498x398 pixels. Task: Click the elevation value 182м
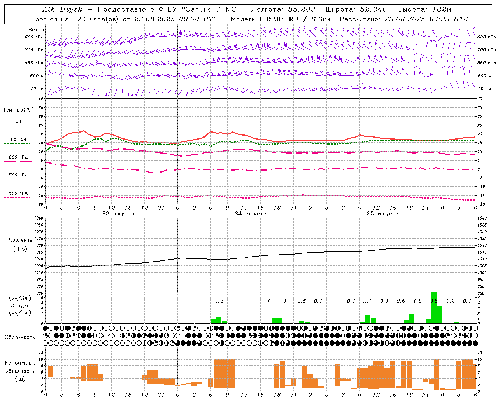(442, 9)
